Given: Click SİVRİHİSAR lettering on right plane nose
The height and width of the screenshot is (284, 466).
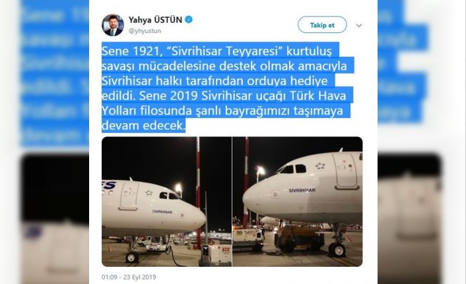Looking at the screenshot, I should pos(302,190).
